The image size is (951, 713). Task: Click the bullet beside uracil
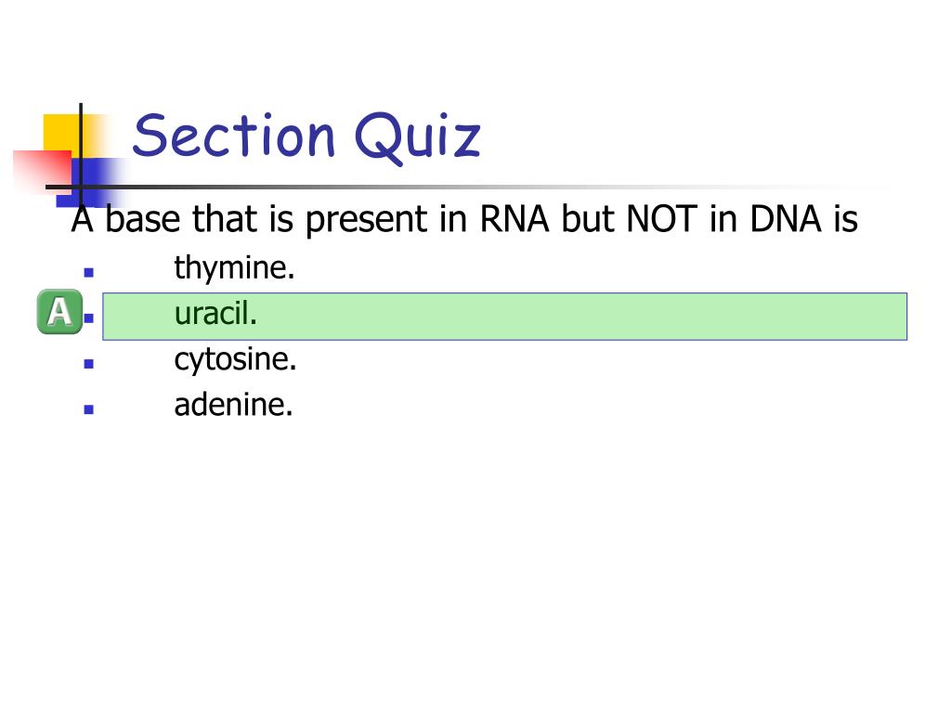89,318
